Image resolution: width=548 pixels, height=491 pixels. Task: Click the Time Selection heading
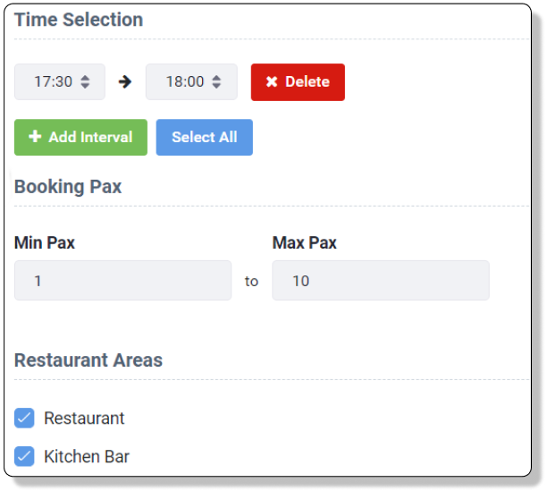coord(79,20)
